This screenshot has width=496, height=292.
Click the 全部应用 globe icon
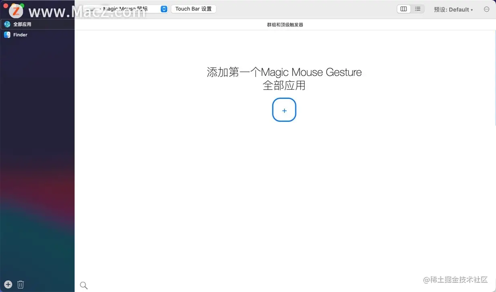[7, 24]
